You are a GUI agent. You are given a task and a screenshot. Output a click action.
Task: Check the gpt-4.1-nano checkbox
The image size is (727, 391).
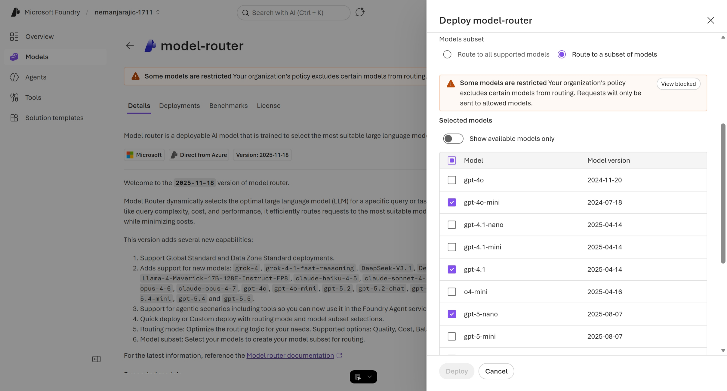click(x=452, y=225)
